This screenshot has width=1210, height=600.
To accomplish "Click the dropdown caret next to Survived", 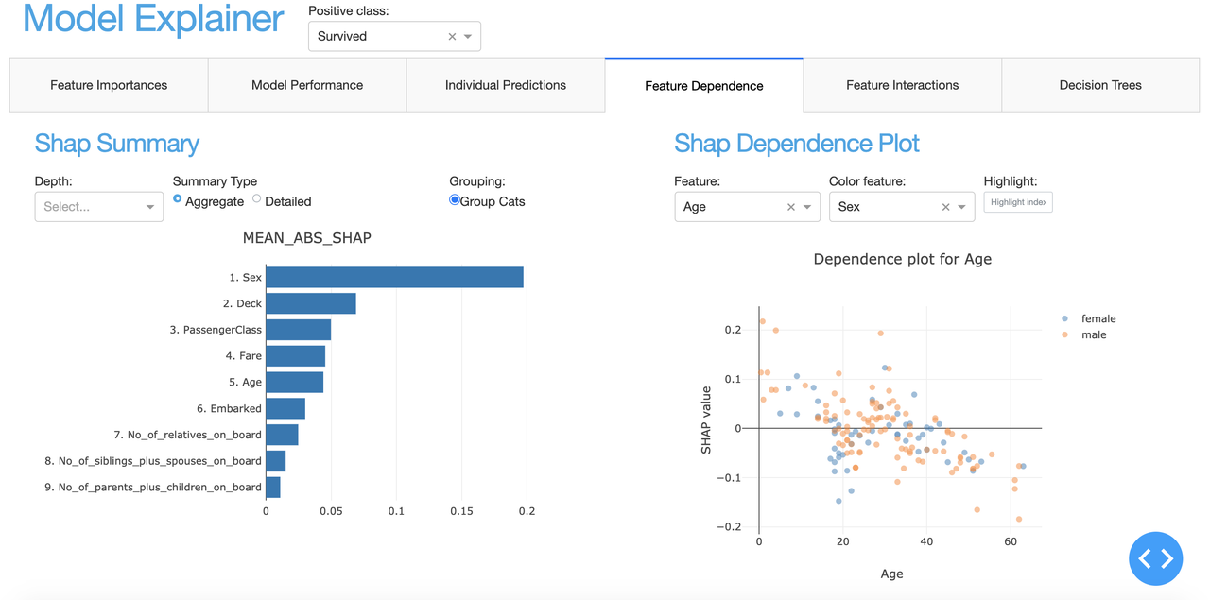I will click(x=468, y=36).
